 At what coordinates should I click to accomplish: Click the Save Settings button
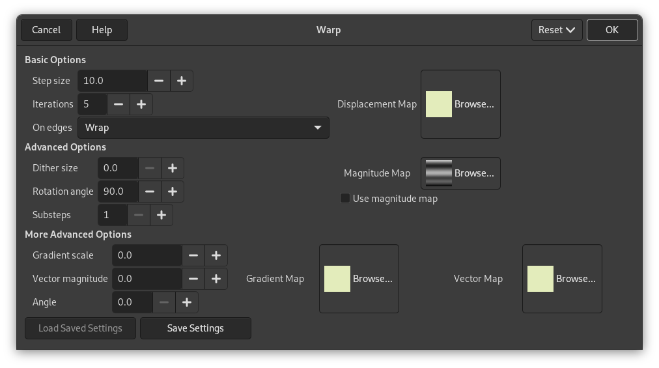point(195,328)
